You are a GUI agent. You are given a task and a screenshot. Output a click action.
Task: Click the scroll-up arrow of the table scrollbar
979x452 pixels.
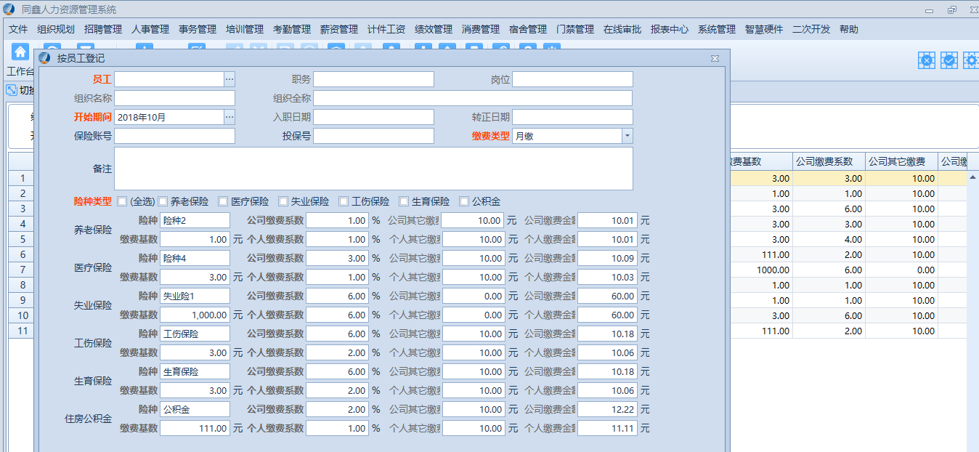click(x=972, y=177)
